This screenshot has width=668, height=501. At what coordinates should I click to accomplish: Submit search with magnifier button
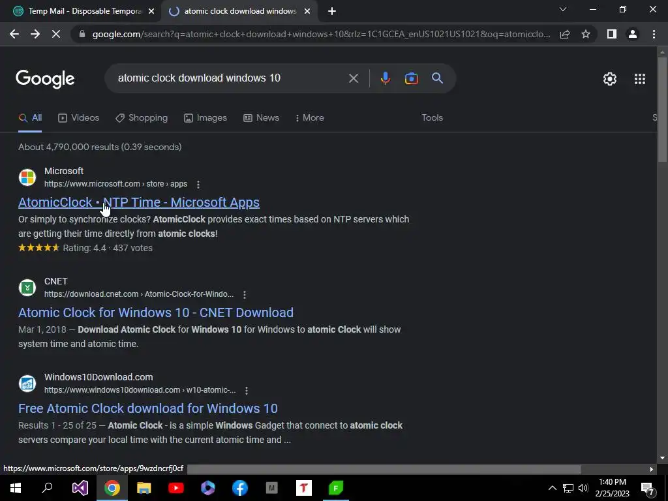[x=437, y=78]
